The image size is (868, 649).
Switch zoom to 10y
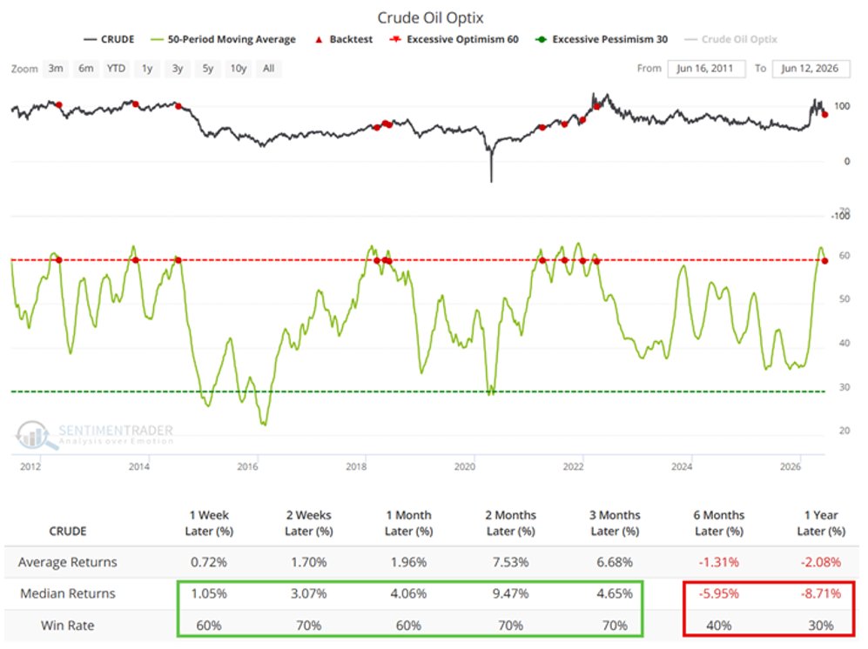239,69
